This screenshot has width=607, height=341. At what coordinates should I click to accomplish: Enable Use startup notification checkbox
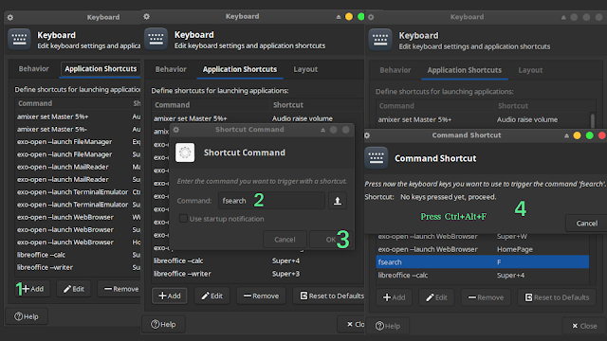coord(183,219)
